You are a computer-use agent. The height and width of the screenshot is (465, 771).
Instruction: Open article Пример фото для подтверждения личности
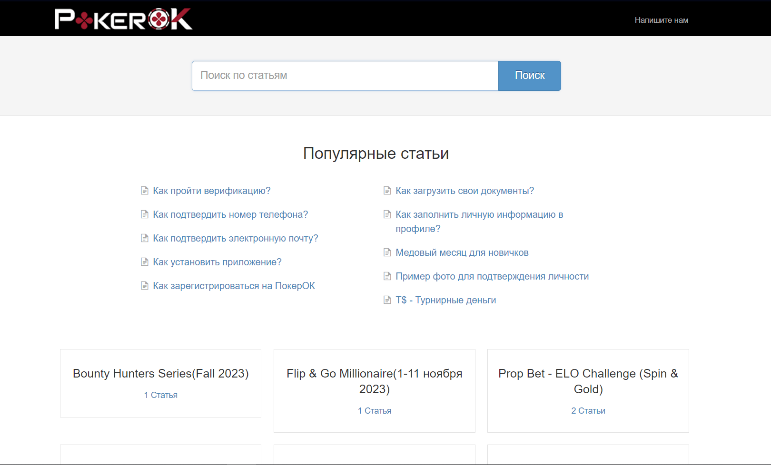(492, 276)
